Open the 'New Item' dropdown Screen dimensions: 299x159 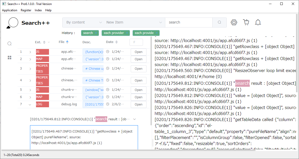click(x=134, y=22)
